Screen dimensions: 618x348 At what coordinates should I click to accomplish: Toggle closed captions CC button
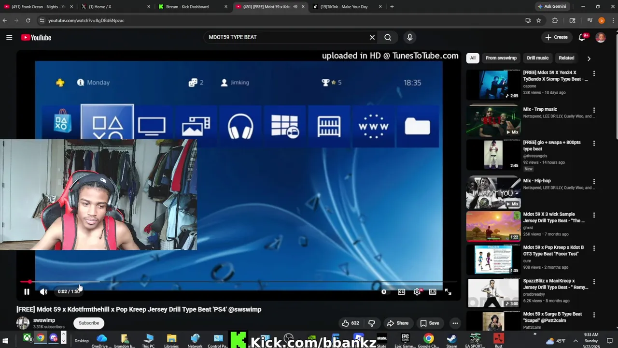pyautogui.click(x=401, y=291)
